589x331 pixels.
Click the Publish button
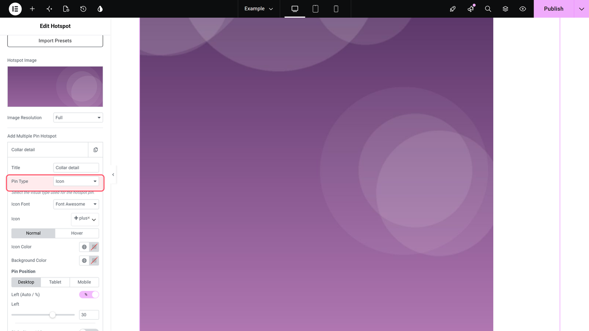[x=554, y=9]
